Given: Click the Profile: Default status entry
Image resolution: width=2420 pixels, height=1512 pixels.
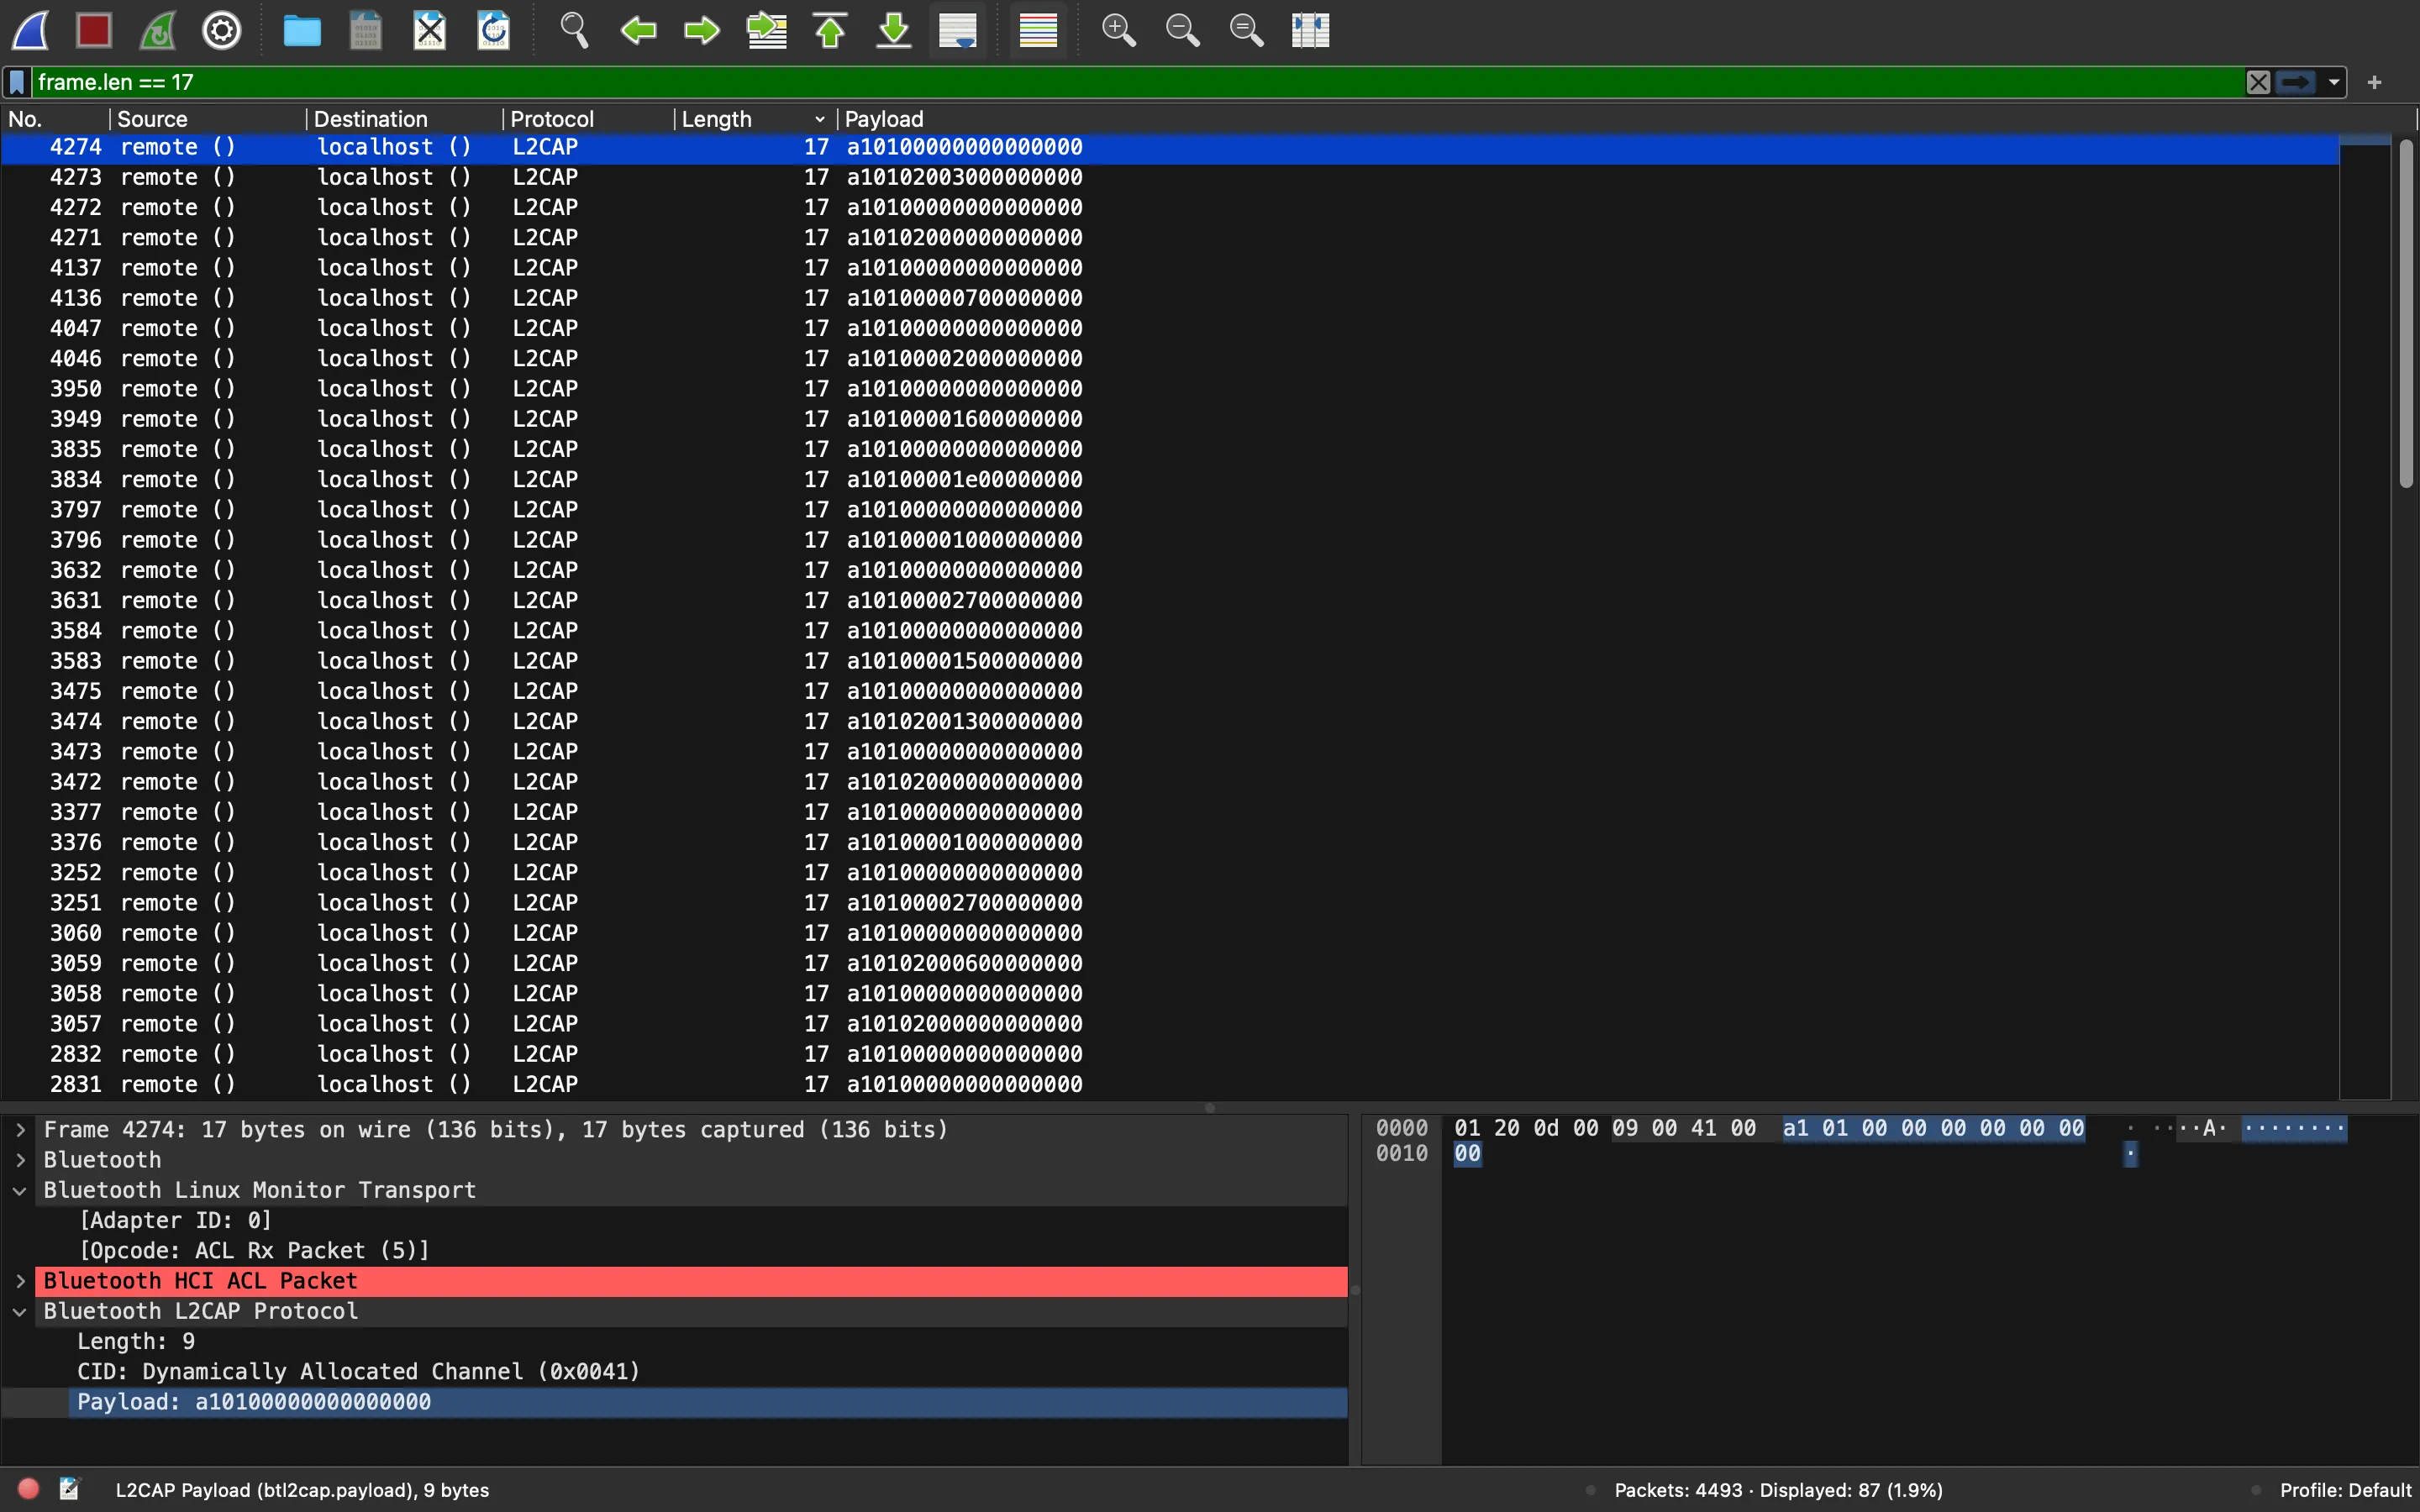Looking at the screenshot, I should click(x=2346, y=1490).
